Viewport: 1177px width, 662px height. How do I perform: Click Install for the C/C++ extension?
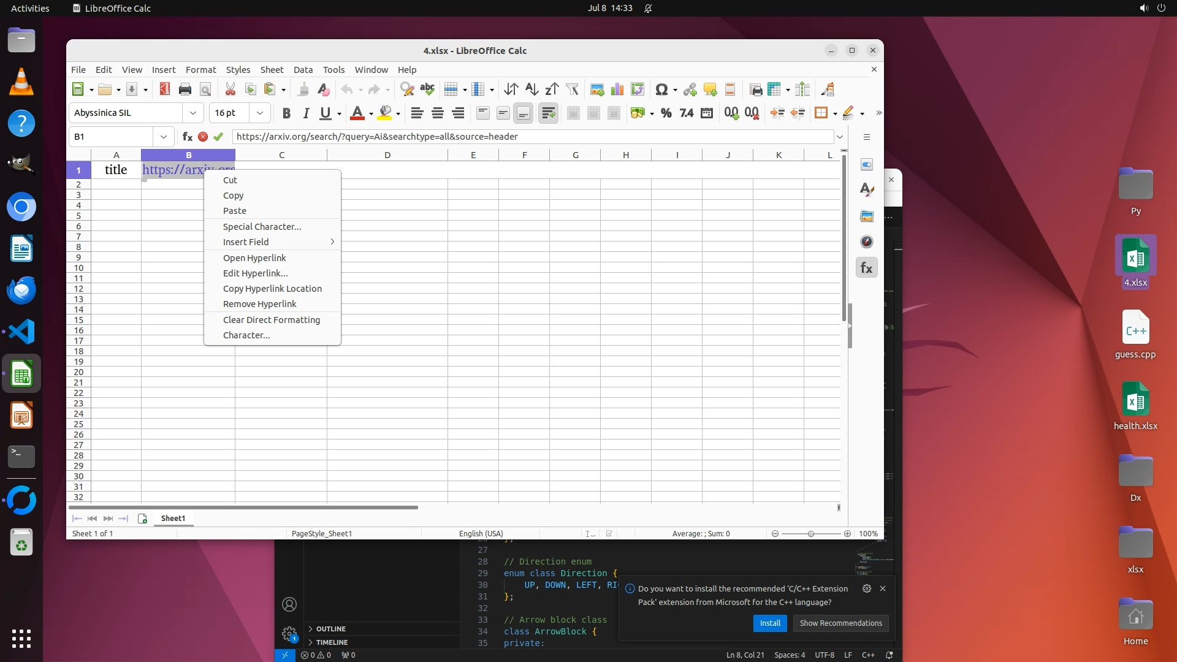(x=770, y=623)
